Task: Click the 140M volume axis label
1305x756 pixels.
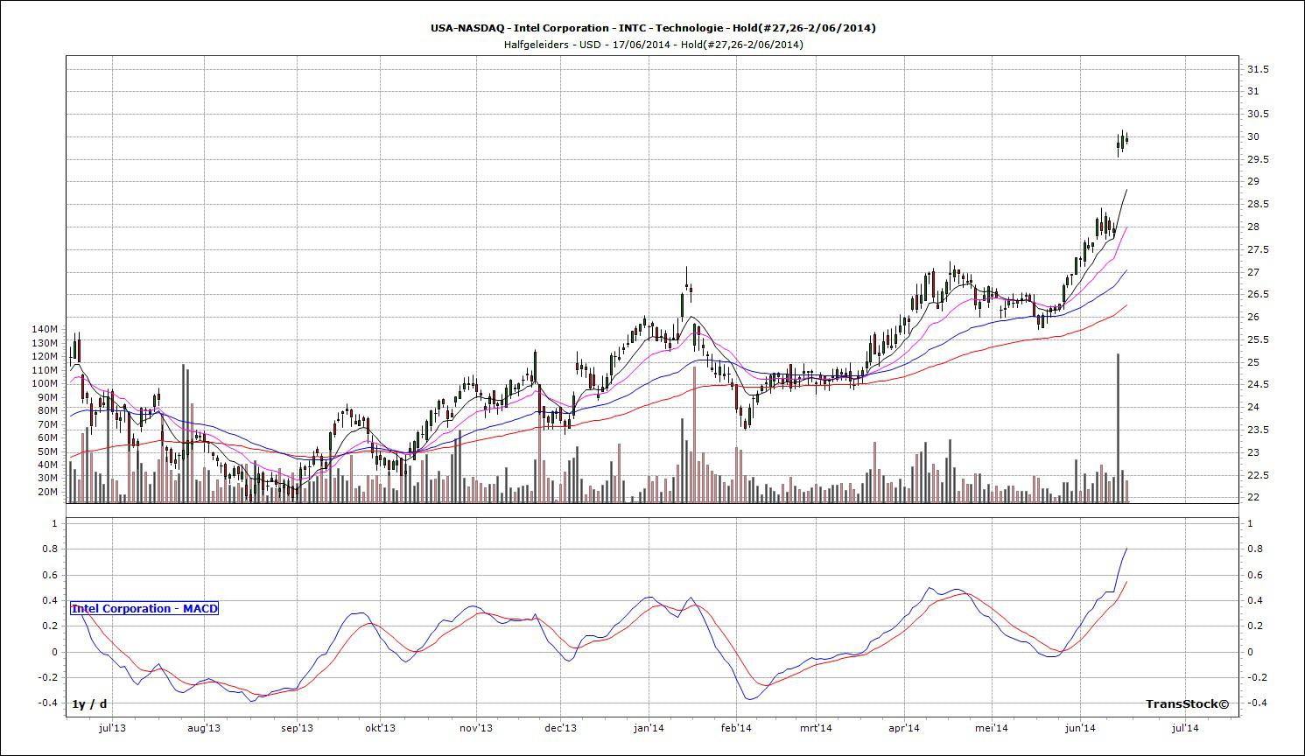Action: 44,330
